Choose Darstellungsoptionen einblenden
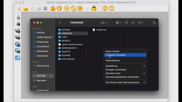Viewport: 182px width, 102px height. pyautogui.click(x=125, y=77)
